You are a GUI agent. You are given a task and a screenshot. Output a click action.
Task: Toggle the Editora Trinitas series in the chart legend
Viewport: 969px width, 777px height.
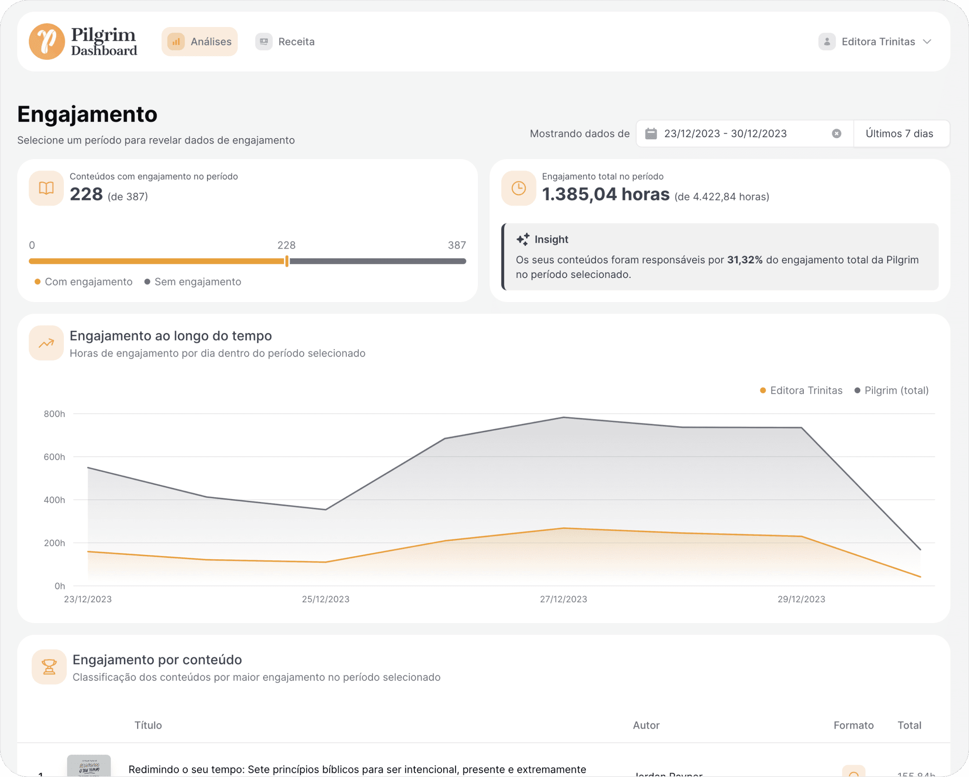click(x=801, y=390)
